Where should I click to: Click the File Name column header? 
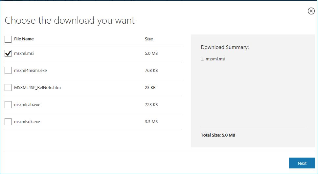coord(24,39)
